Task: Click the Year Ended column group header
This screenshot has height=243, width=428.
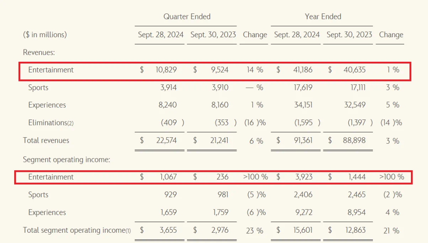Action: pyautogui.click(x=323, y=17)
